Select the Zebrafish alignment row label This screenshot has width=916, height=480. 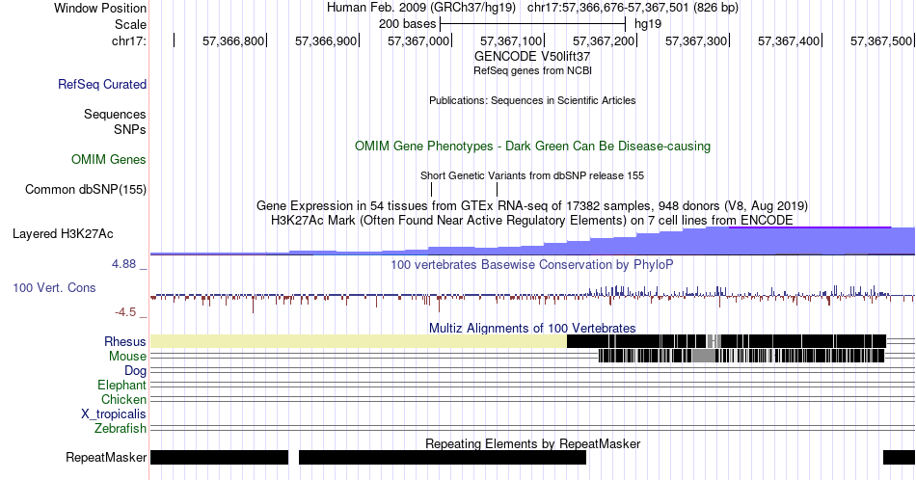click(120, 429)
